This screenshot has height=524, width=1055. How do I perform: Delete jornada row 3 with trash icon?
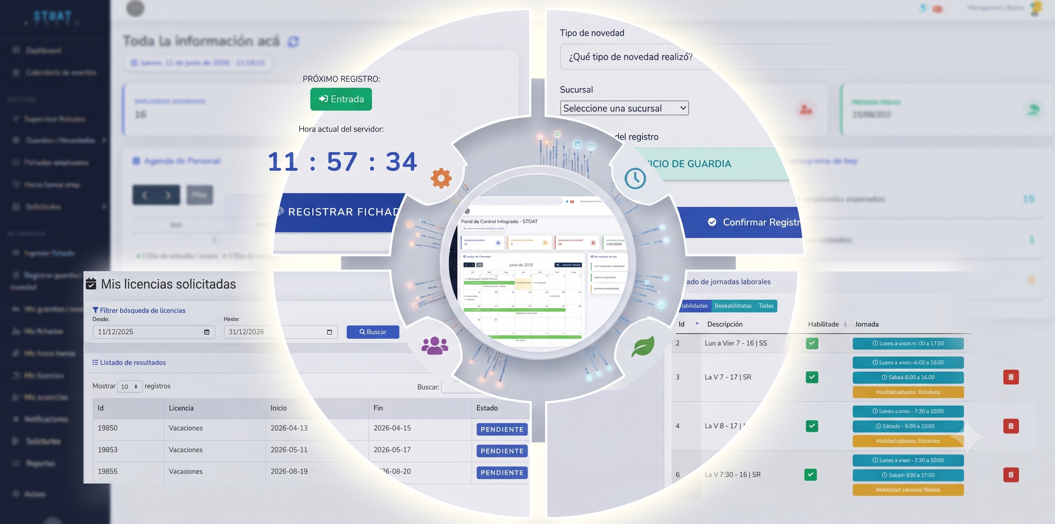coord(1011,377)
